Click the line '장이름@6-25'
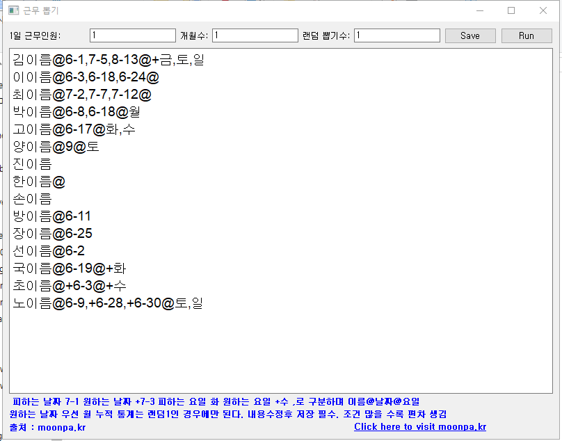Image resolution: width=562 pixels, height=441 pixels. [x=53, y=234]
